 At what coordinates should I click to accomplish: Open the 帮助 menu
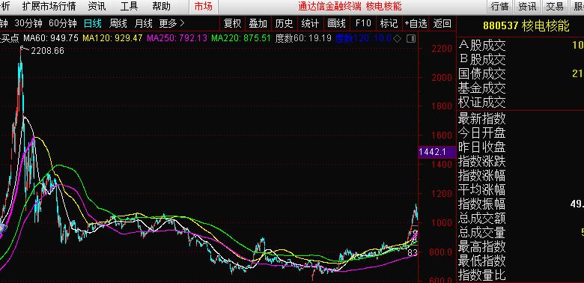161,6
